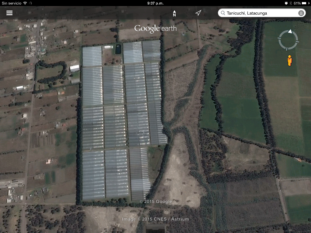Tap the Bluetooth icon in status bar
311x233 pixels.
coord(291,3)
